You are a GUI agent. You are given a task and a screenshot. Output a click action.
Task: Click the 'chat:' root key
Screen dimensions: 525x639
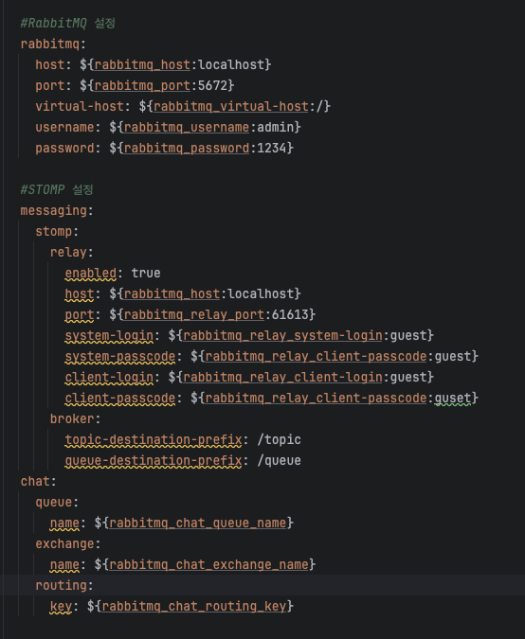38,481
